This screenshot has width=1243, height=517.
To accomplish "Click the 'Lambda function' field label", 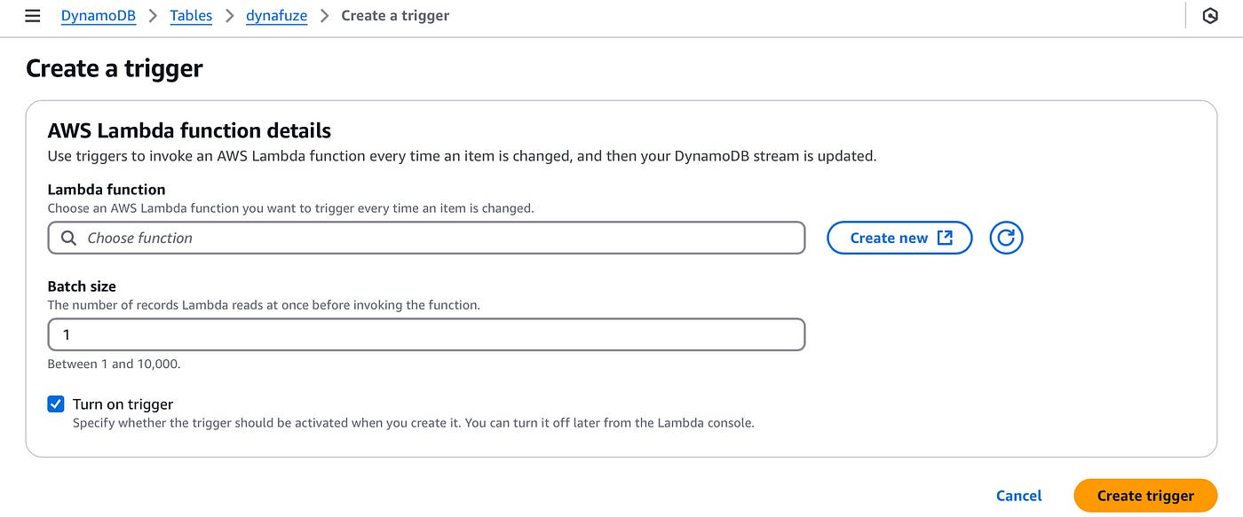I will click(x=107, y=189).
